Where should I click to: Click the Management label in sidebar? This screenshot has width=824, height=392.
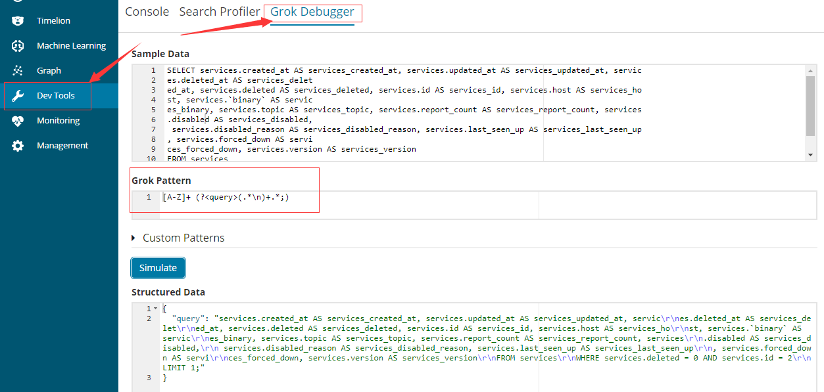click(x=62, y=146)
